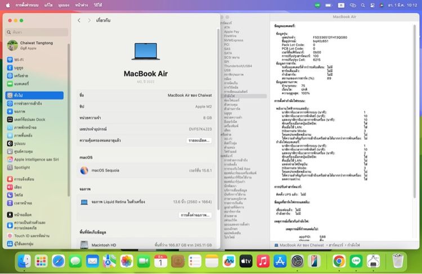Screen dimensions: 422x274
Task: Click the Spotlight search icon in menu bar
Action: pyautogui.click(x=363, y=5)
